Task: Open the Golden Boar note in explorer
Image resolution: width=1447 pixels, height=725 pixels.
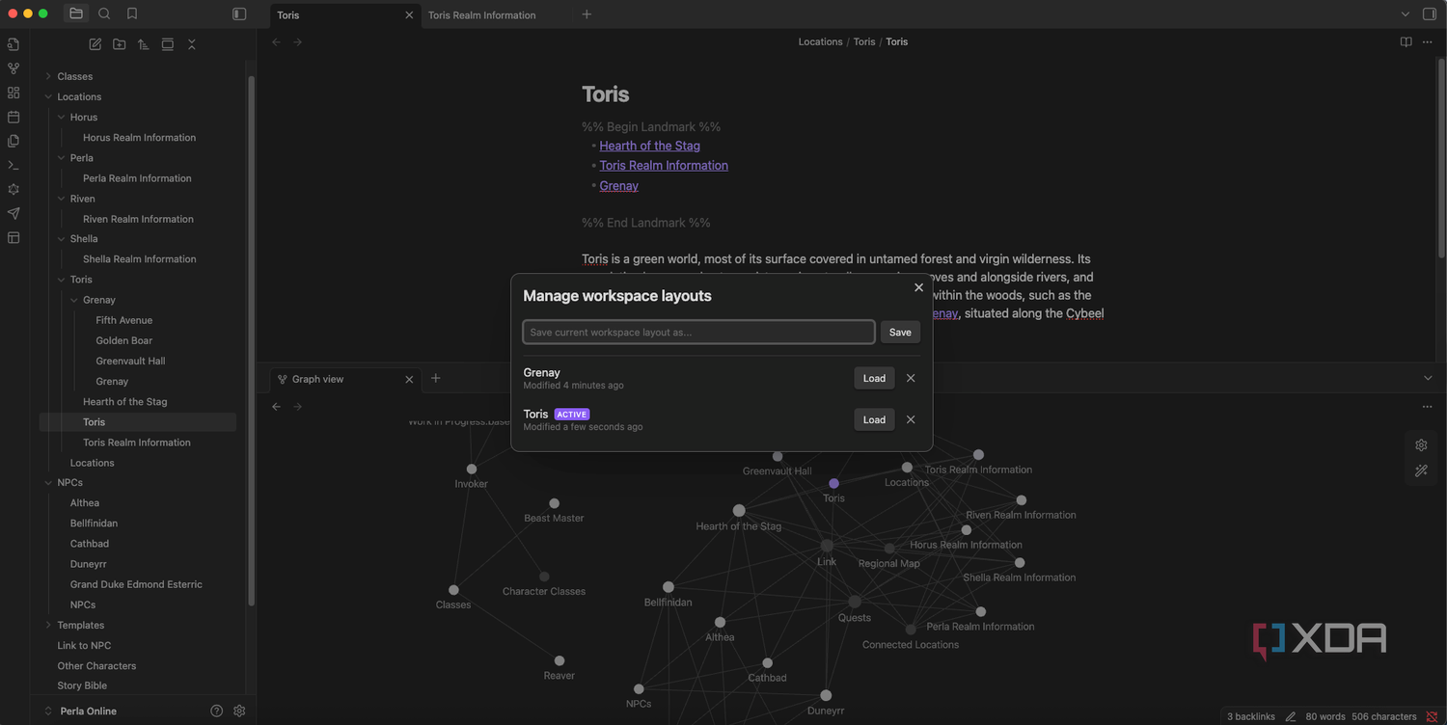Action: [124, 340]
